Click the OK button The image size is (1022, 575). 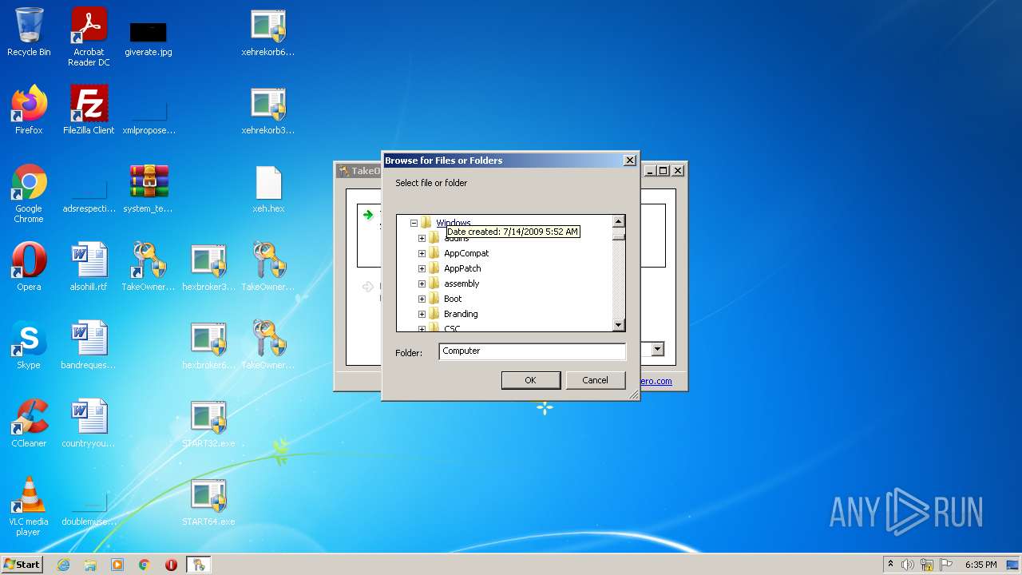tap(531, 380)
